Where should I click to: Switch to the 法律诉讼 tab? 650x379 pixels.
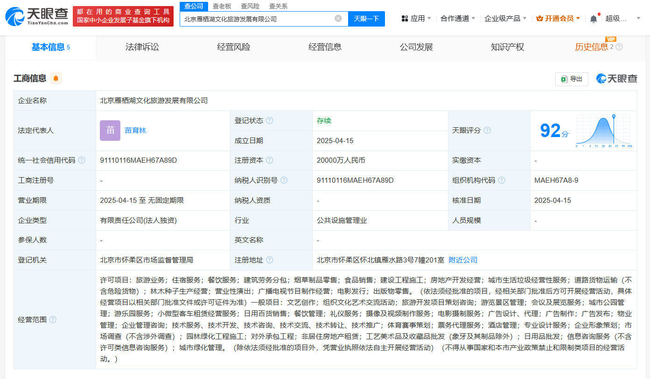tap(142, 47)
